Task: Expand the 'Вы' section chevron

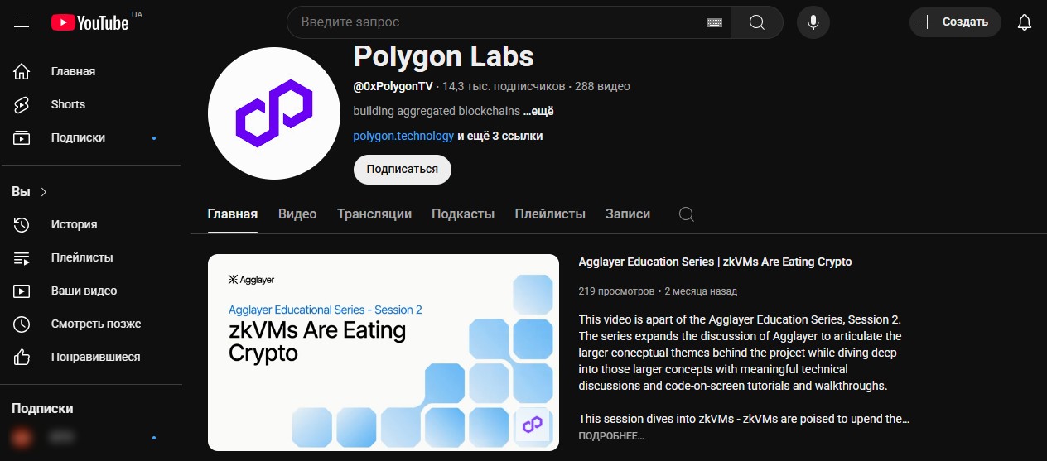Action: 44,191
